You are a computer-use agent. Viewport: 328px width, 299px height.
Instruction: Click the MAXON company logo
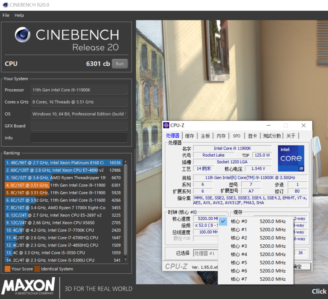click(x=28, y=286)
